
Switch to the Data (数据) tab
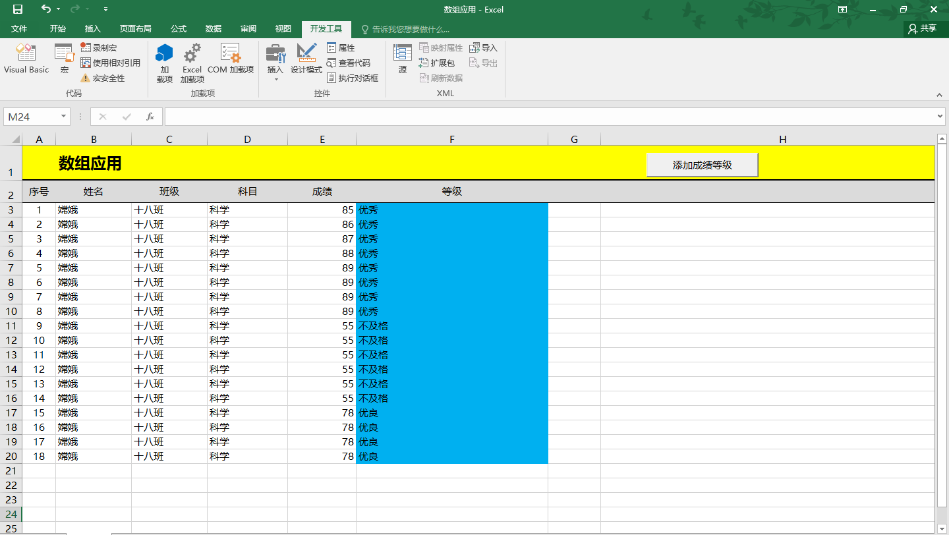click(214, 29)
